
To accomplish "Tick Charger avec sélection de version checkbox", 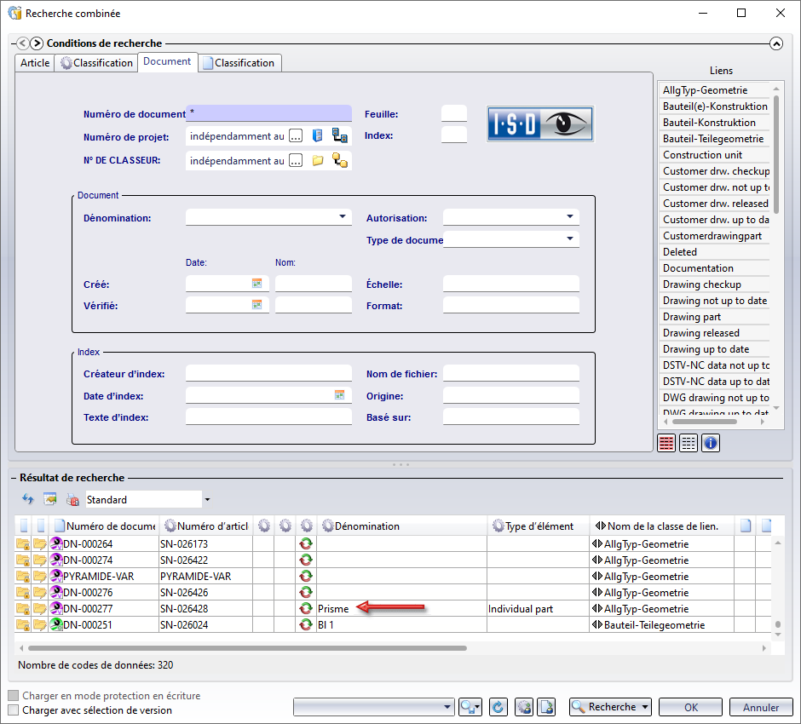I will [x=13, y=710].
